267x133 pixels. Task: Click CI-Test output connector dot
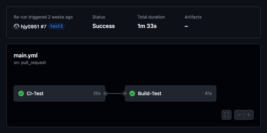pyautogui.click(x=105, y=93)
